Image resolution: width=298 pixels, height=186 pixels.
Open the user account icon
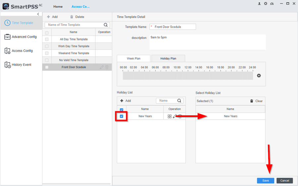pyautogui.click(x=259, y=4)
